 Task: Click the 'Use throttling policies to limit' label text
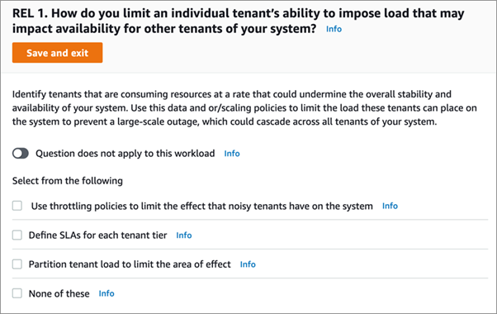coord(202,206)
